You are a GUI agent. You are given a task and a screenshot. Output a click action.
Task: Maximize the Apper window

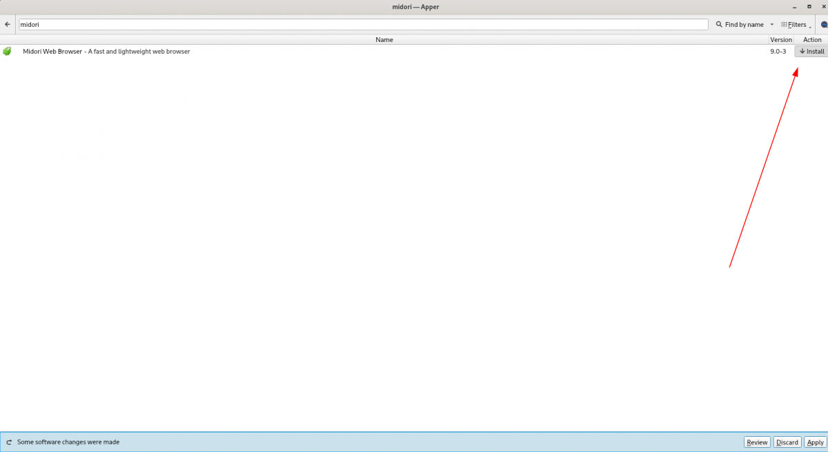click(809, 6)
